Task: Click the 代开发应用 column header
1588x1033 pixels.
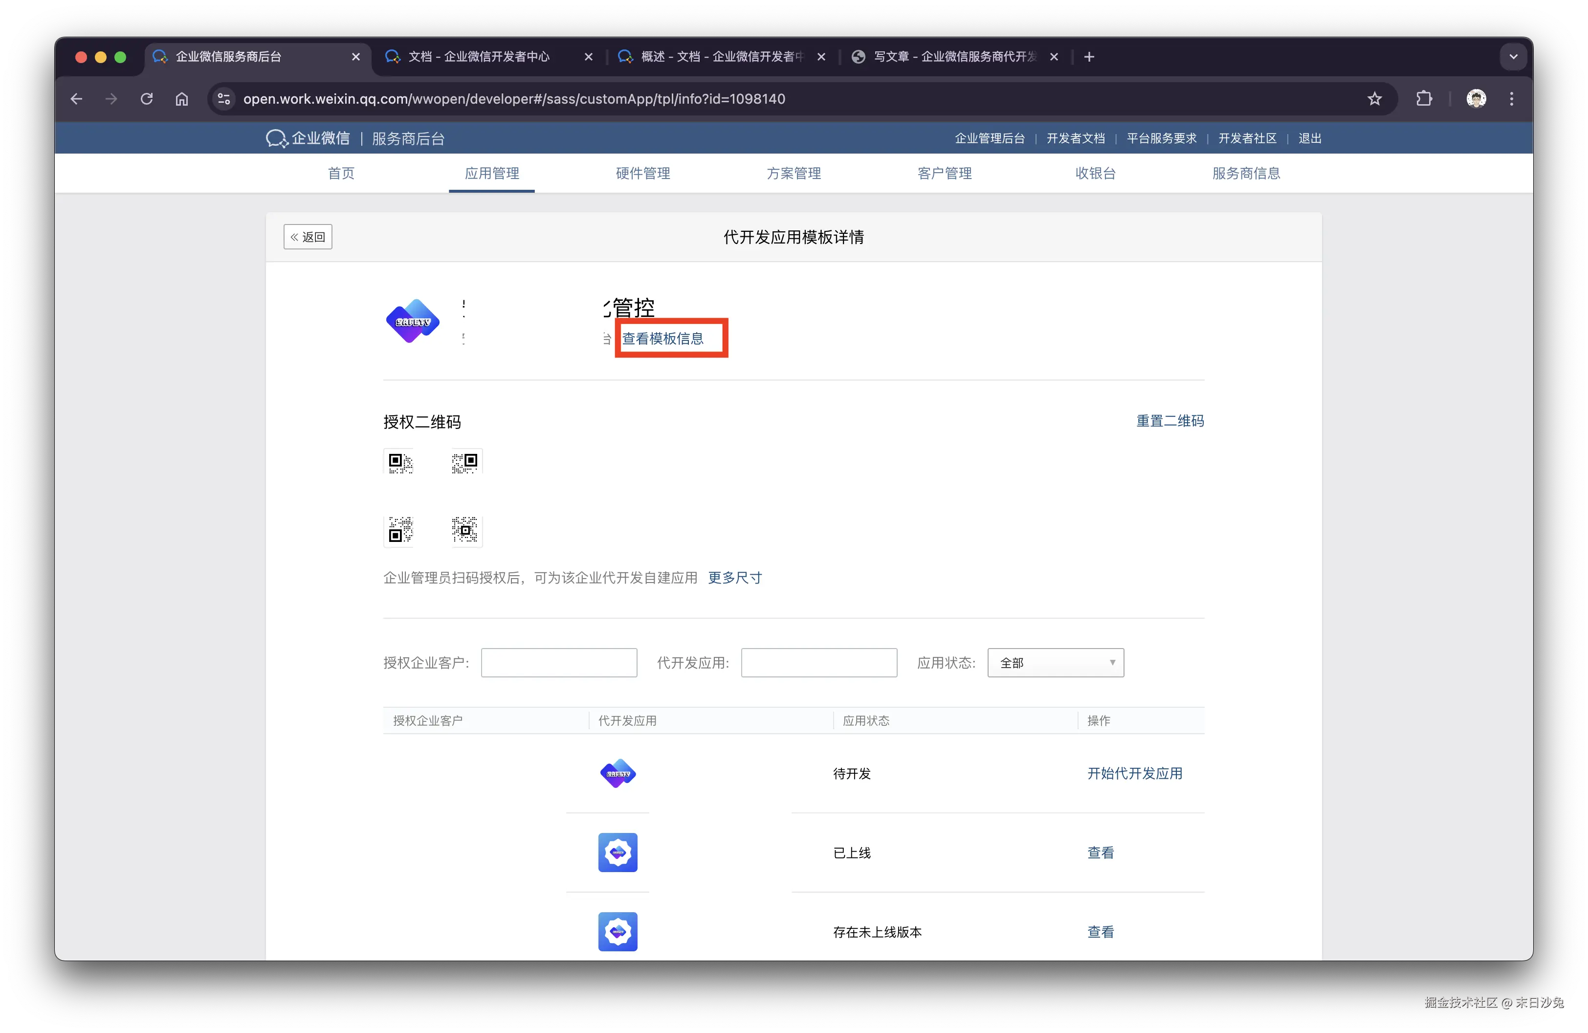Action: pyautogui.click(x=627, y=720)
